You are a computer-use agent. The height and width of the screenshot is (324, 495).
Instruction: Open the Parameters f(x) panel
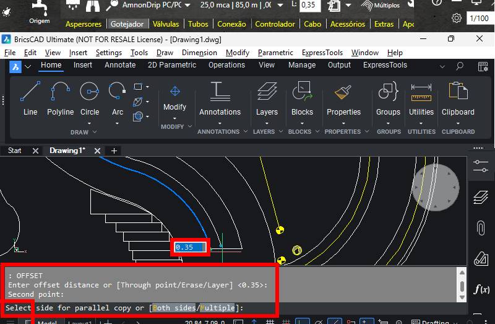pyautogui.click(x=480, y=289)
